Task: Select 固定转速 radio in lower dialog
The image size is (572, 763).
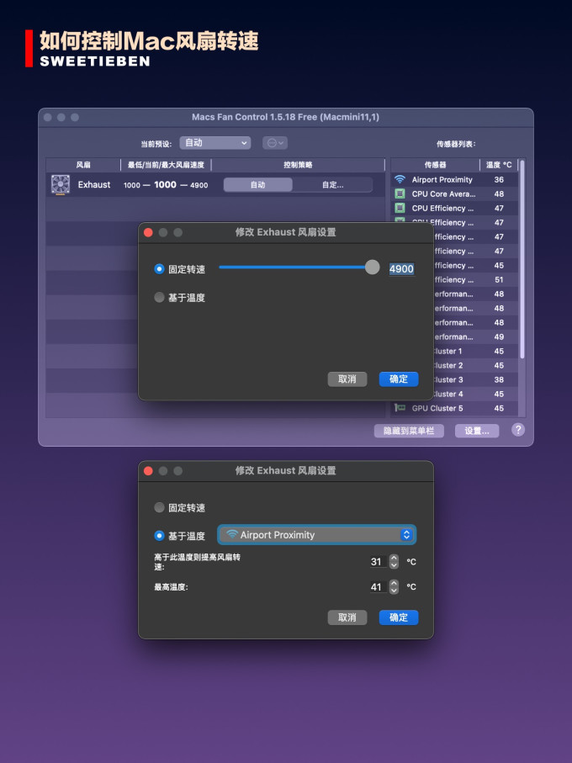Action: tap(159, 507)
